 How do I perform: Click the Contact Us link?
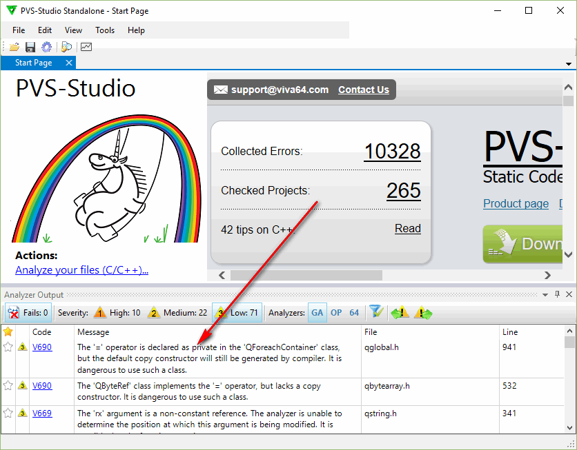[x=364, y=90]
